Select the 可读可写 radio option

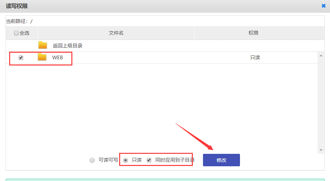pyautogui.click(x=92, y=160)
